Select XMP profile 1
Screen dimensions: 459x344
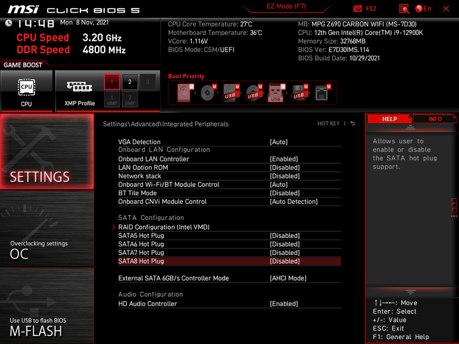click(x=112, y=82)
